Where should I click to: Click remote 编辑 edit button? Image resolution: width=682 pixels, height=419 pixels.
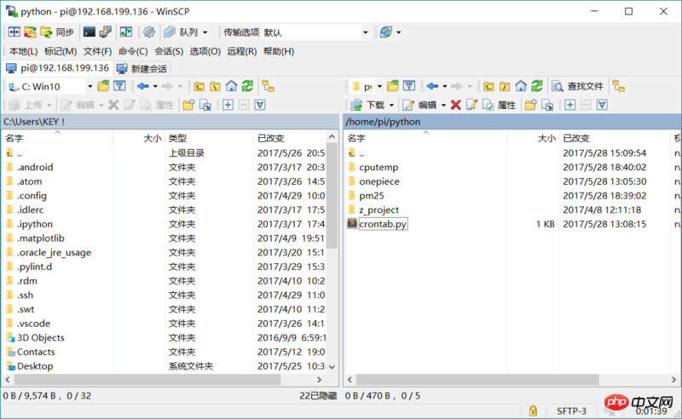pos(419,105)
